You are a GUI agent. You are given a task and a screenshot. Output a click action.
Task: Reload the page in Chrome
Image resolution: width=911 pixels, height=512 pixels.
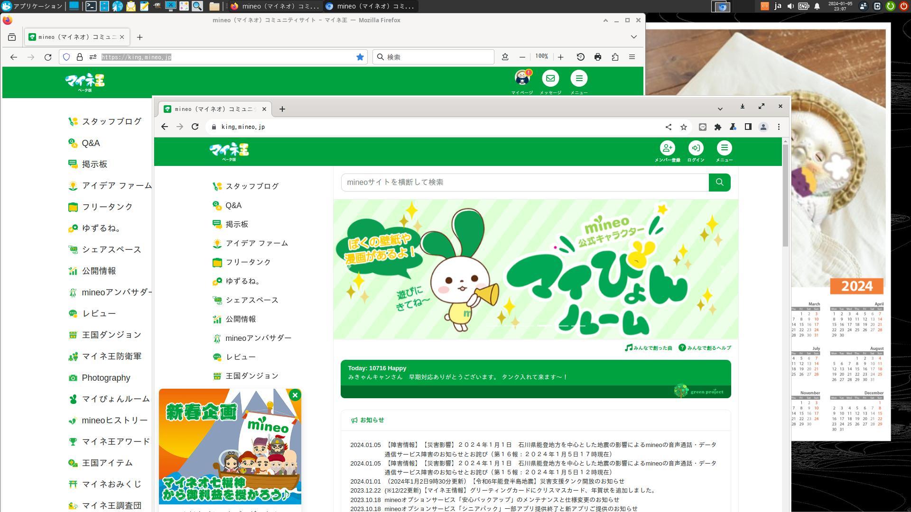pos(195,127)
